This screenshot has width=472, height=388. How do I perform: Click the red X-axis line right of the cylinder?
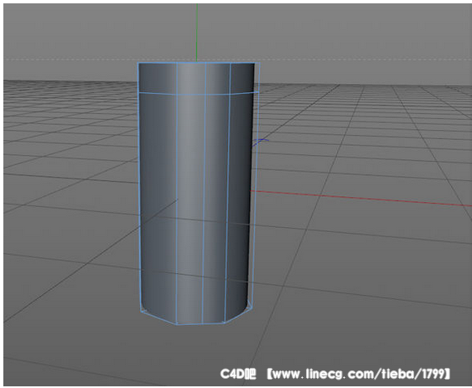361,199
